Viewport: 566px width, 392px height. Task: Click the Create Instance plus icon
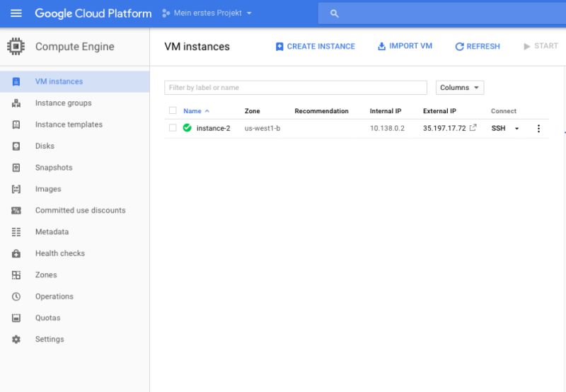pos(279,47)
